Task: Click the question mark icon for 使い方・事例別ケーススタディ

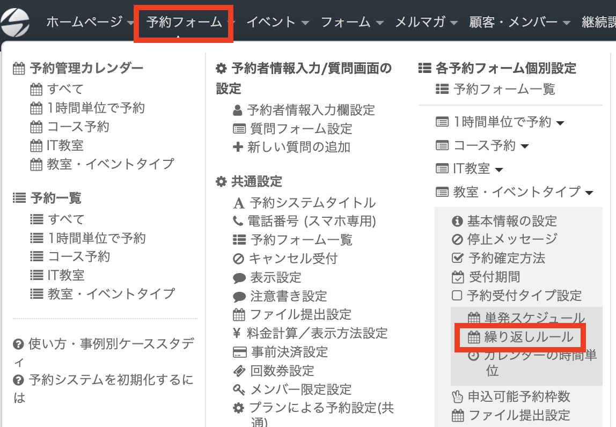Action: tap(18, 344)
